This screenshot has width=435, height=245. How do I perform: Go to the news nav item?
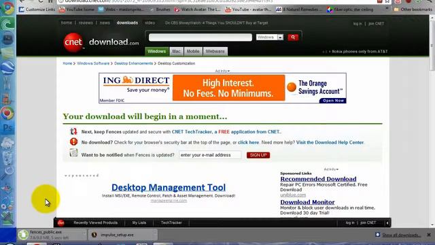point(105,22)
